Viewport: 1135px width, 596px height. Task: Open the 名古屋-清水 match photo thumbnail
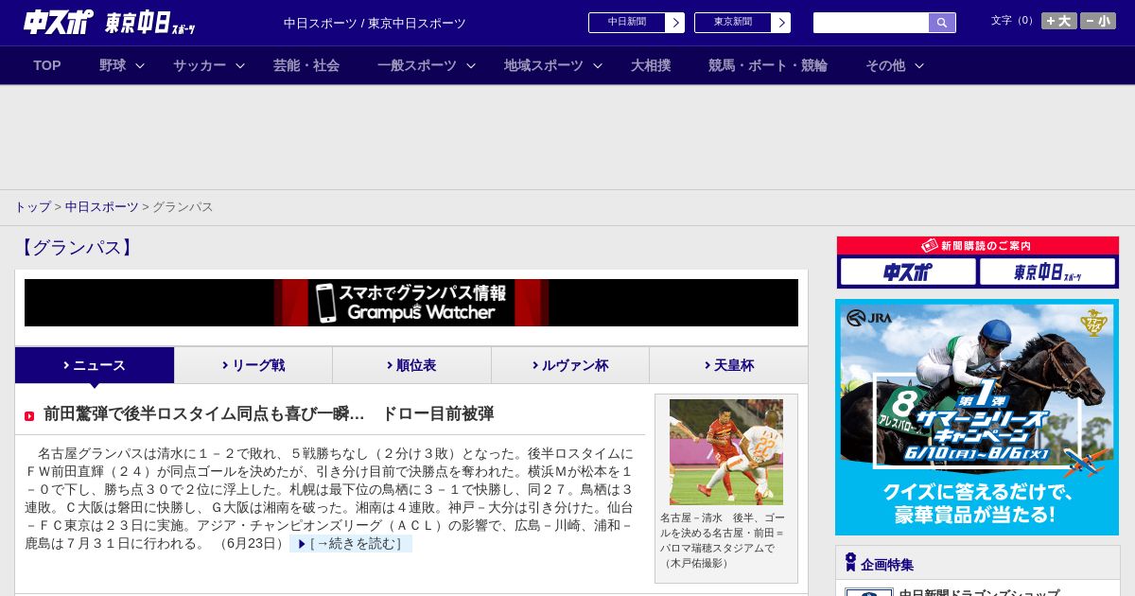tap(726, 452)
